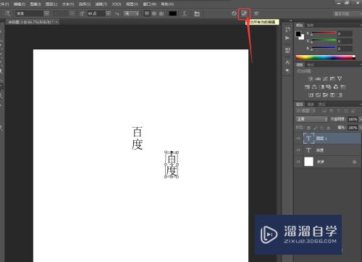Add Black & White adjustment layer
362x262 pixels.
321,87
